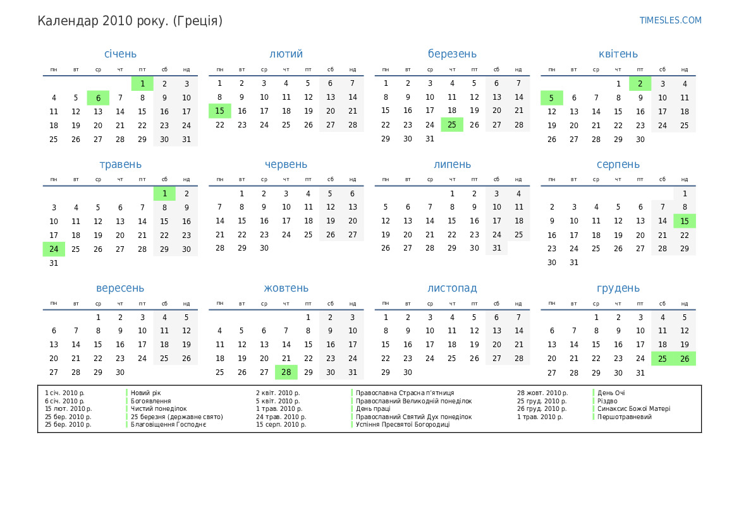Click legend entry "День праці"
Viewport: 739px width, 522px height.
[x=373, y=408]
